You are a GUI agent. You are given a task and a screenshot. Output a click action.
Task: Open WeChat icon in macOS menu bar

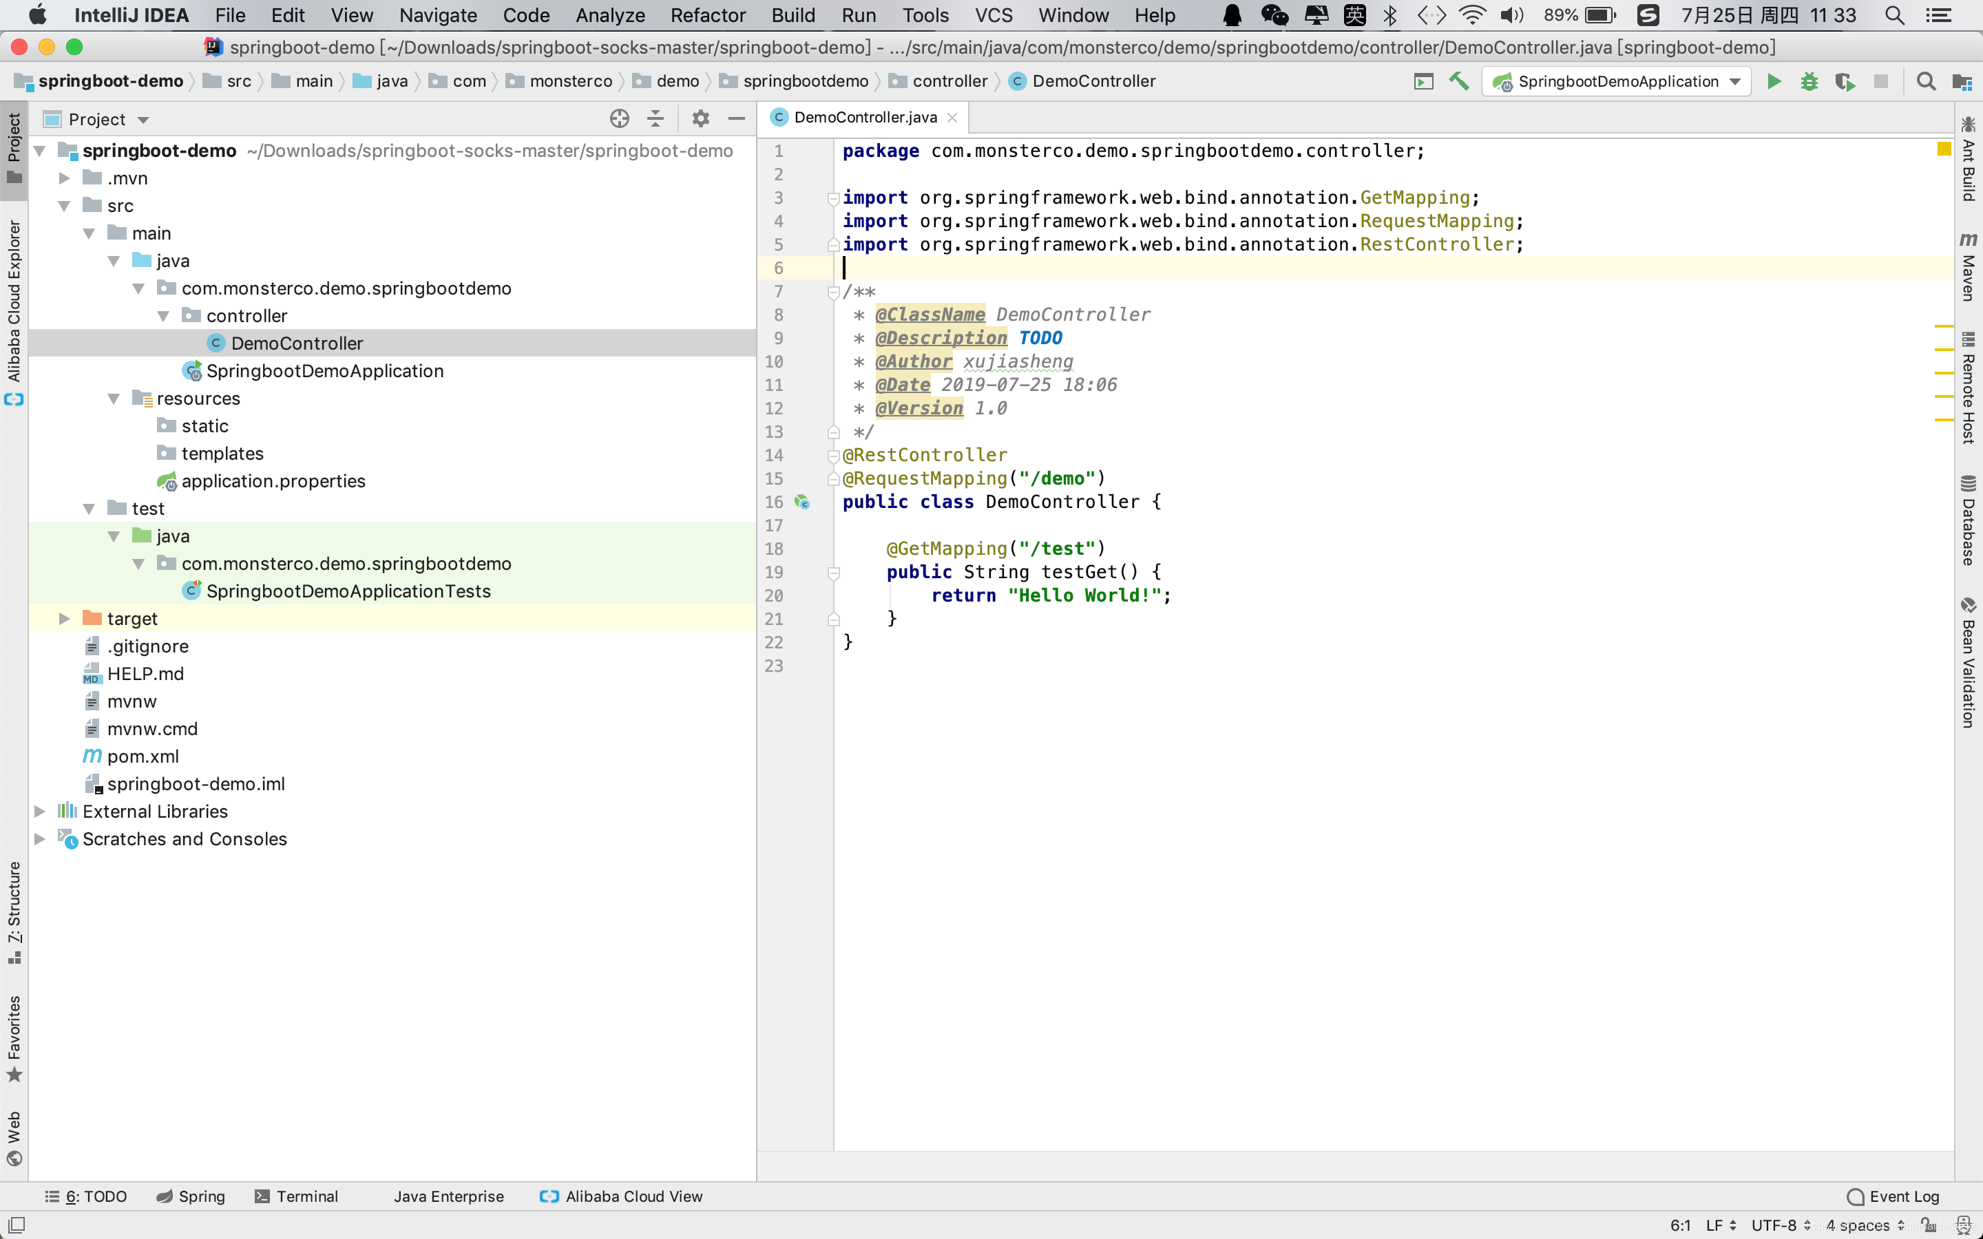tap(1274, 14)
